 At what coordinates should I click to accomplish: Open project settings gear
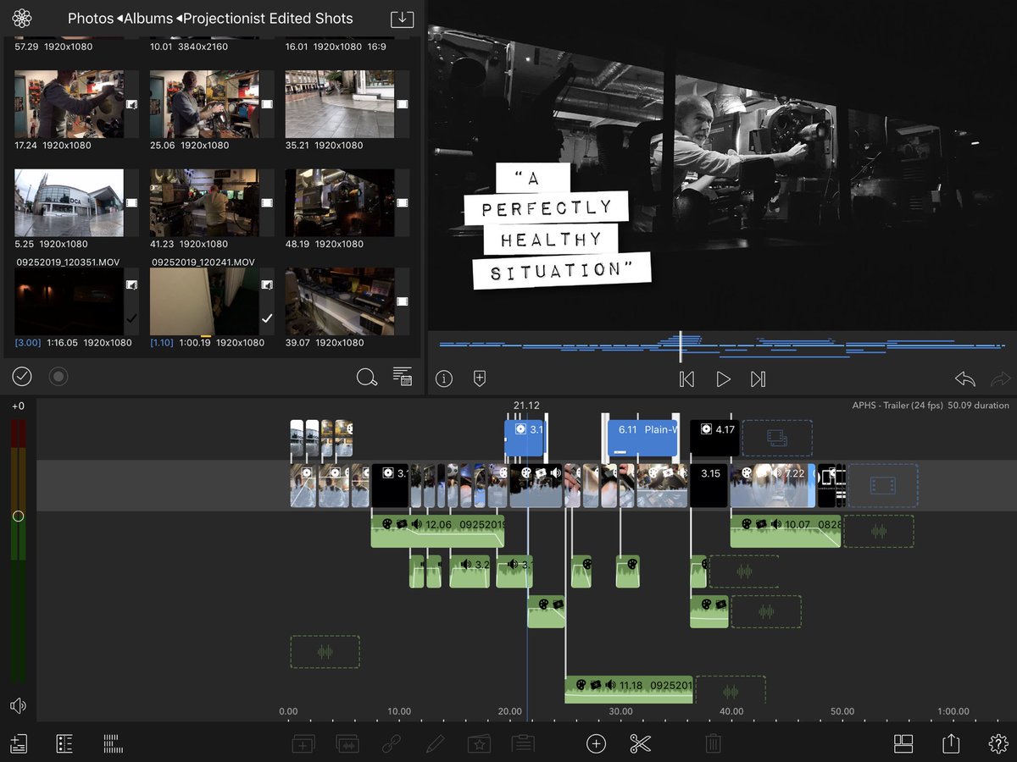(x=998, y=744)
